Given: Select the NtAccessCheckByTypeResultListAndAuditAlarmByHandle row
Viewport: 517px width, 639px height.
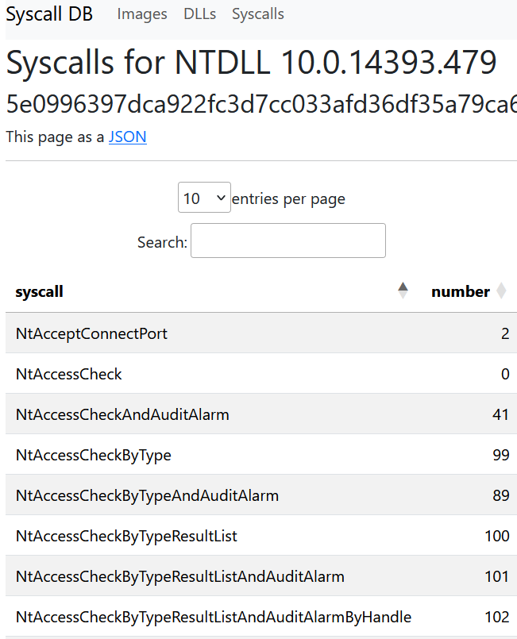Looking at the screenshot, I should tap(261, 616).
